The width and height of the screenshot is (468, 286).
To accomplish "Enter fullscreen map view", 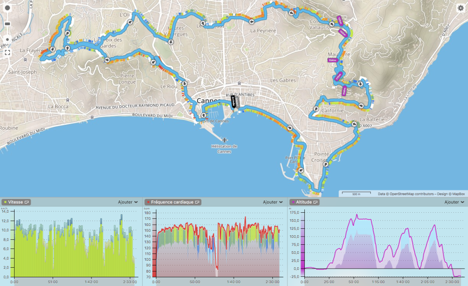I will pyautogui.click(x=7, y=53).
